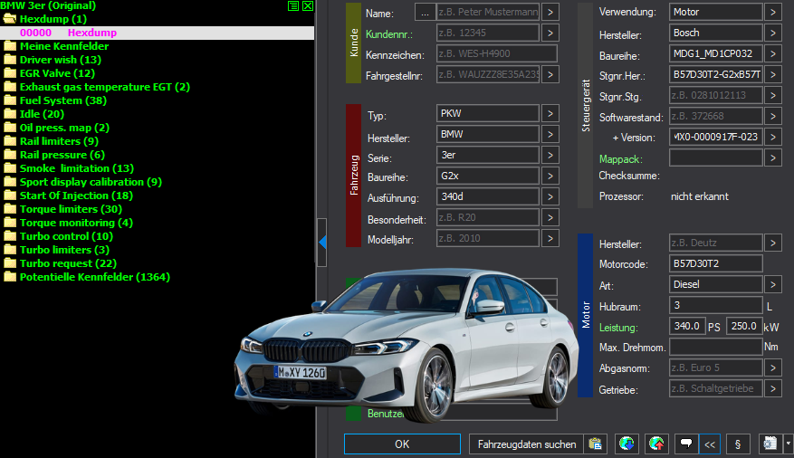Click the globe upload icon with red arrow

656,444
